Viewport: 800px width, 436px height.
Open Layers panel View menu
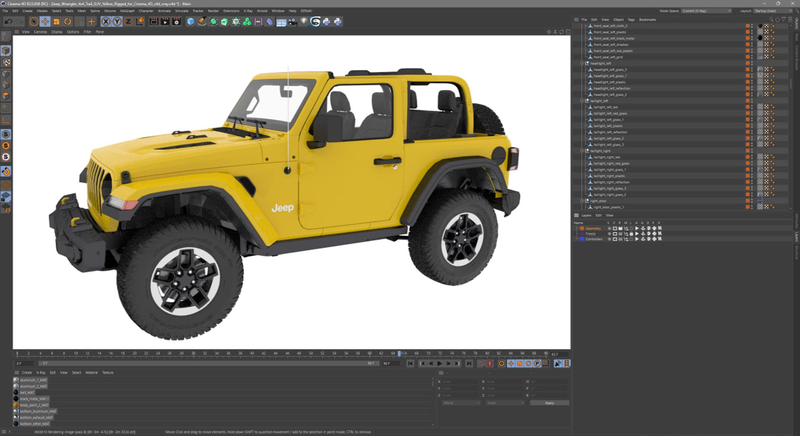(610, 215)
